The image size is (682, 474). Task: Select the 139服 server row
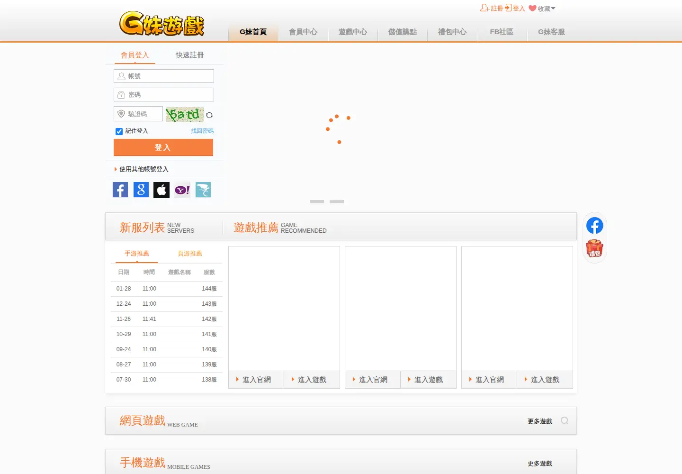(167, 365)
